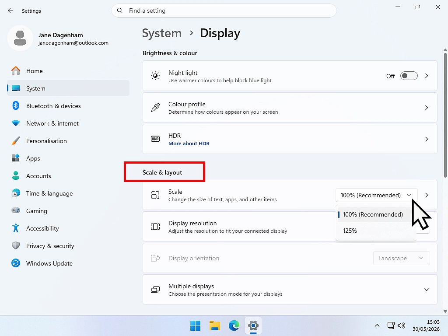Click clock and date in taskbar
The height and width of the screenshot is (336, 448).
tap(426, 325)
